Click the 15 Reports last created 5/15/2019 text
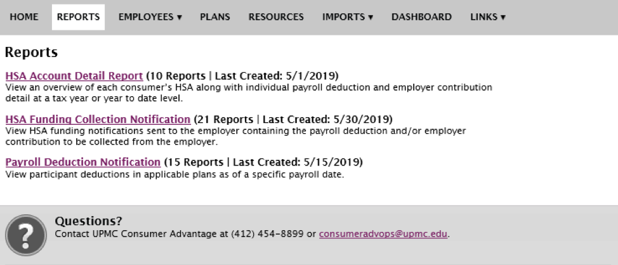618x265 pixels. pyautogui.click(x=263, y=162)
